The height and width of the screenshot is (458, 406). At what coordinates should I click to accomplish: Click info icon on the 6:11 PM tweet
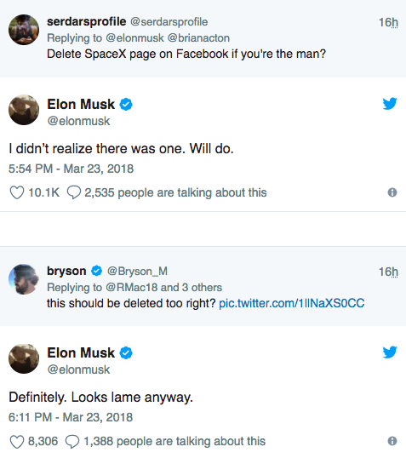coord(392,441)
